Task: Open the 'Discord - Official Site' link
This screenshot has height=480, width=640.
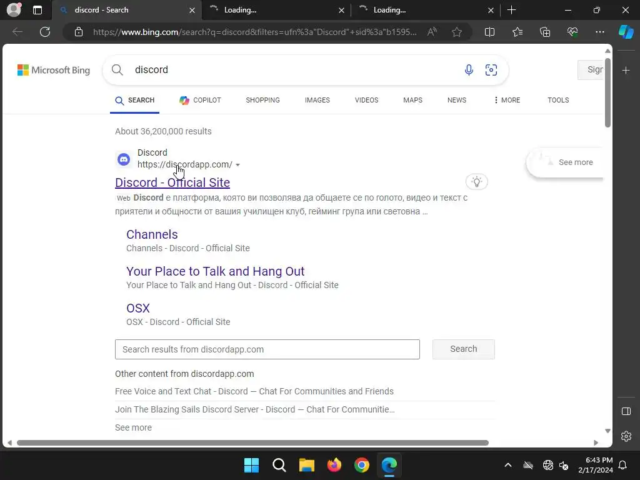Action: 172,182
